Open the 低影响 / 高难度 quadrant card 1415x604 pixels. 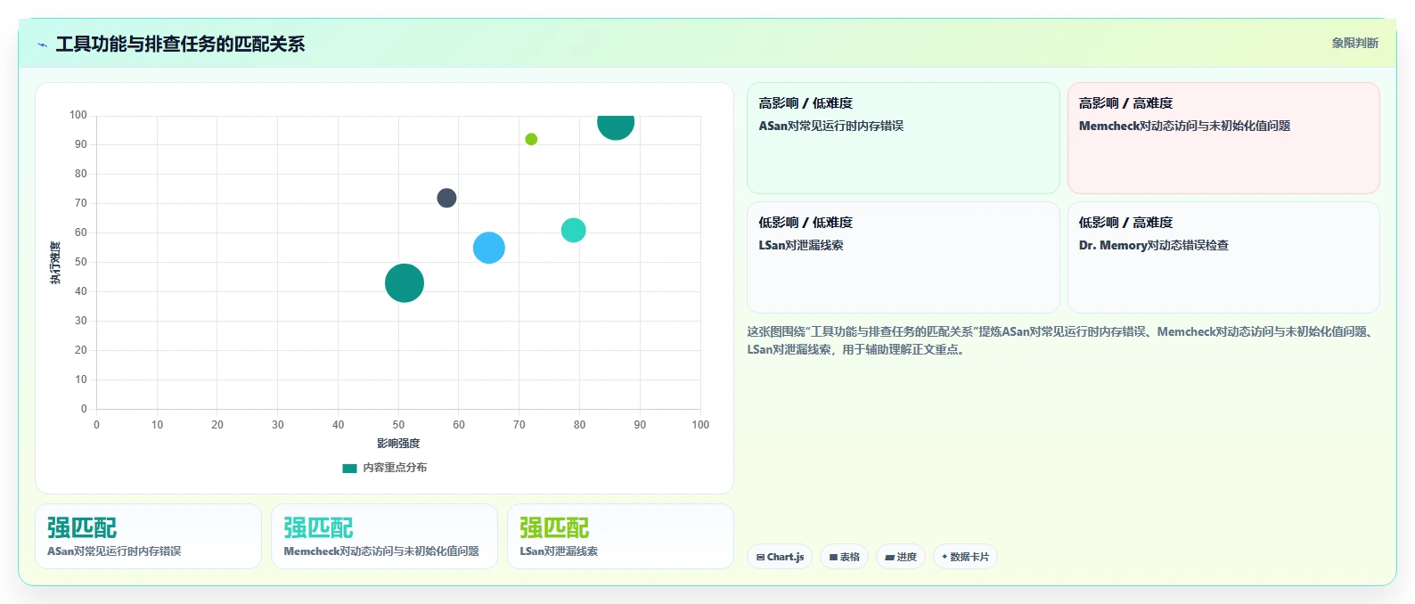[1223, 257]
